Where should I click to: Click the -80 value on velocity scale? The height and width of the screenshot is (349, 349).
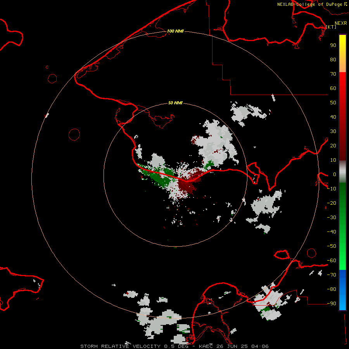[x=332, y=289]
